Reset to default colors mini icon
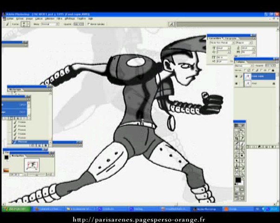280x223 pixels. click(236, 184)
